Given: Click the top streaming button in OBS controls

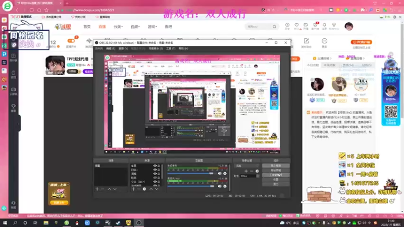Looking at the screenshot, I should click(x=276, y=166).
